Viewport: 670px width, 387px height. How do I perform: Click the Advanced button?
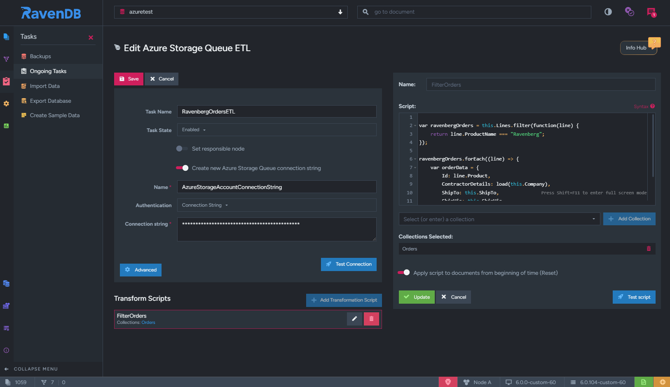point(141,270)
